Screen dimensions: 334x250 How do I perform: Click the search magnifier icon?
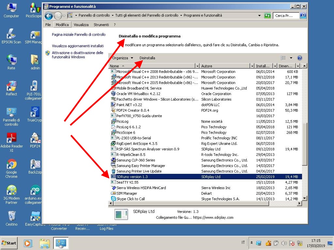click(303, 16)
